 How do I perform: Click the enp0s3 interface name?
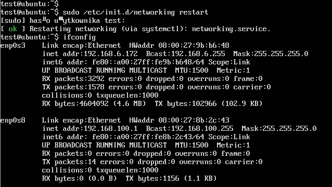coord(12,46)
